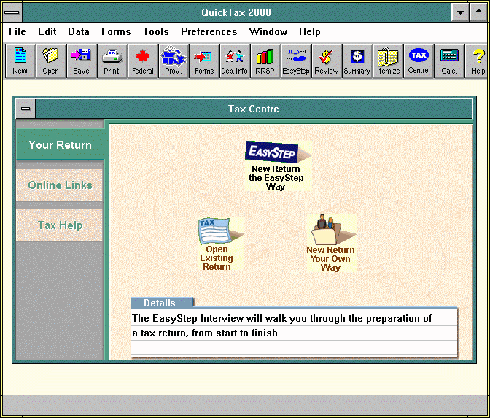Viewport: 490px width, 418px height.
Task: Switch to the Online Links tab
Action: tap(60, 185)
